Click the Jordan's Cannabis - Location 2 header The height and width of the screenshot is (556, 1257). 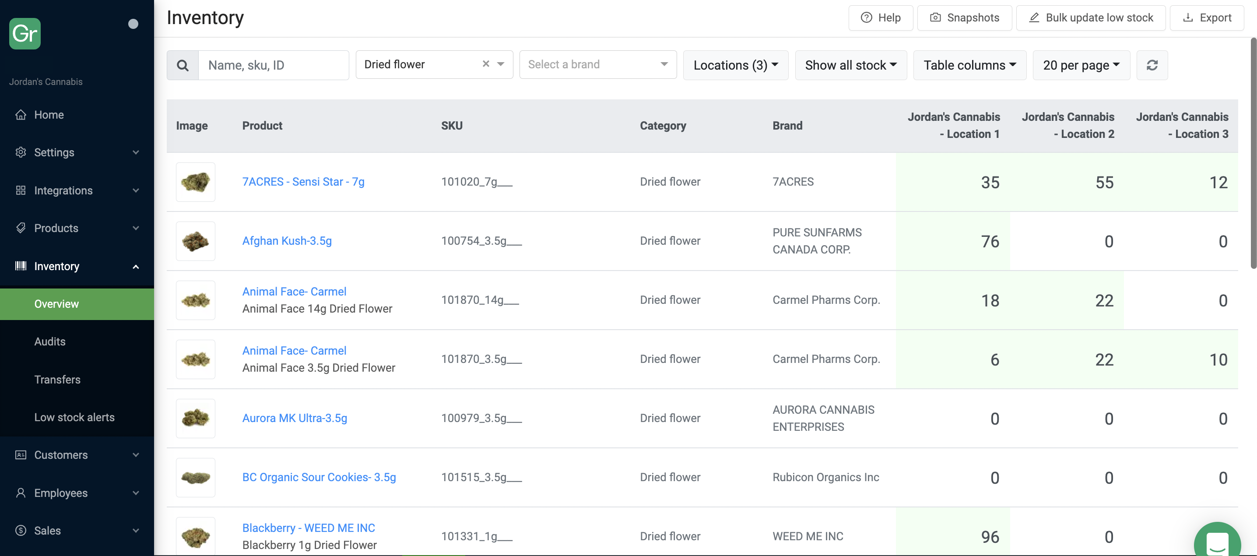point(1067,126)
